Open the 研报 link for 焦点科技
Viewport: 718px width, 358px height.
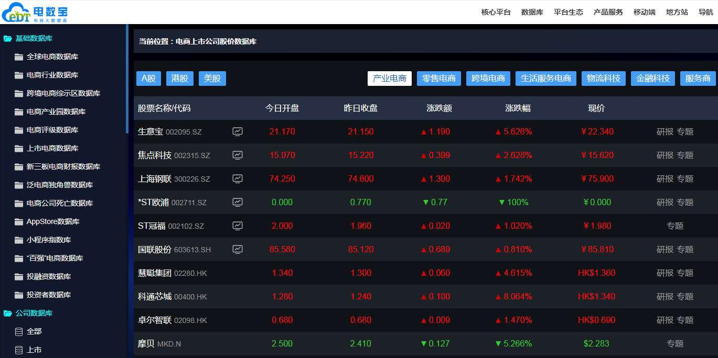(665, 155)
